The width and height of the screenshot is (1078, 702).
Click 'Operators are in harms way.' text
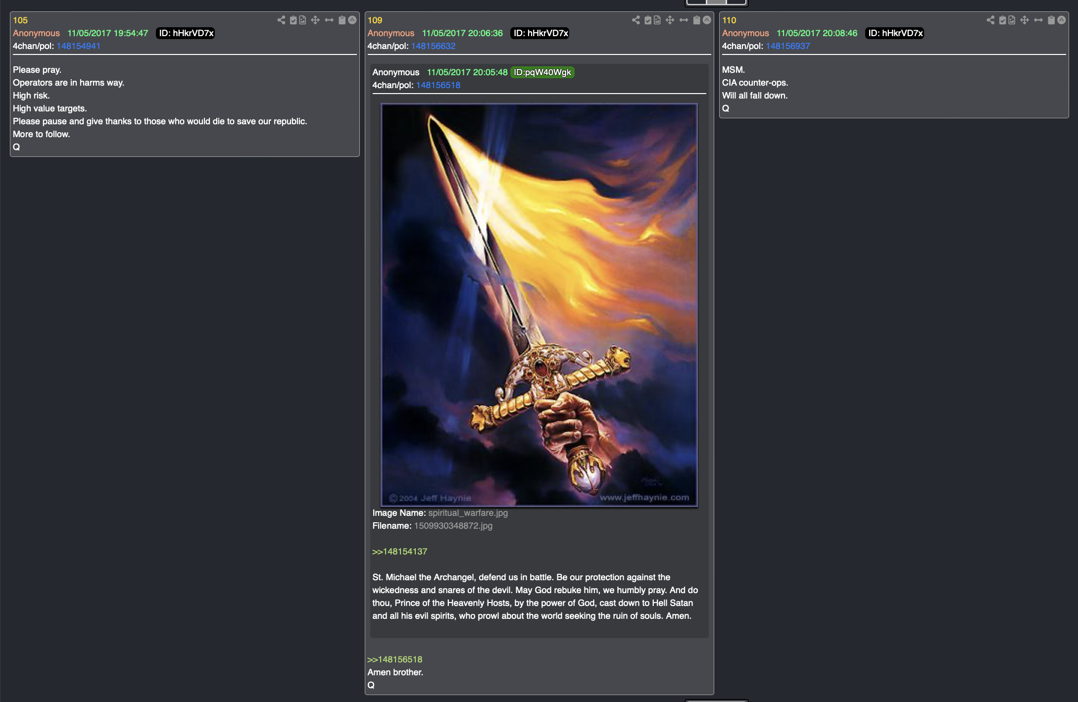click(68, 83)
